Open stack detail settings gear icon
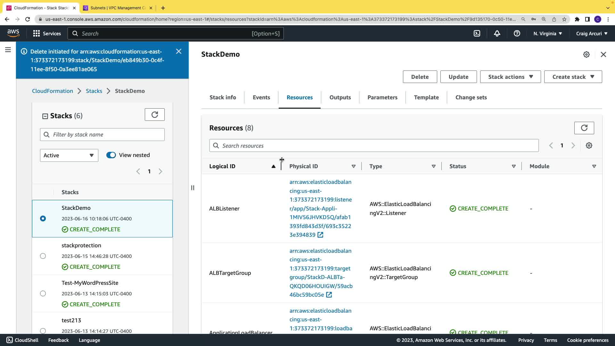 click(586, 54)
